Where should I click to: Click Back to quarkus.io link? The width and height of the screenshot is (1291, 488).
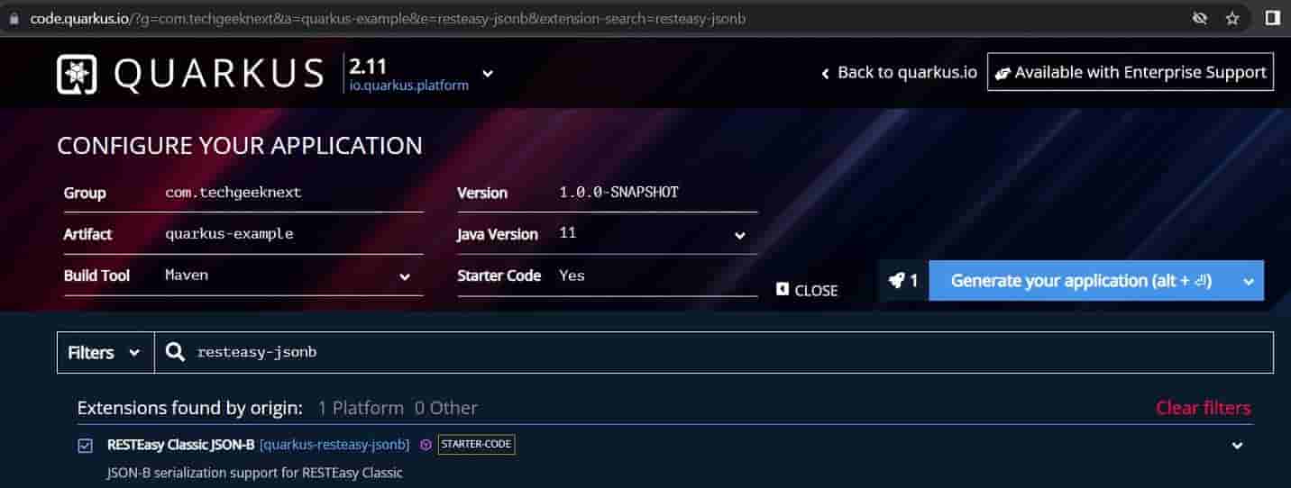899,73
